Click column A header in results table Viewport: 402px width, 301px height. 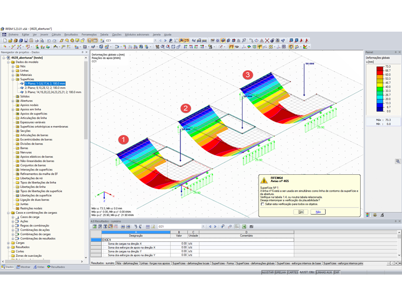click(136, 232)
